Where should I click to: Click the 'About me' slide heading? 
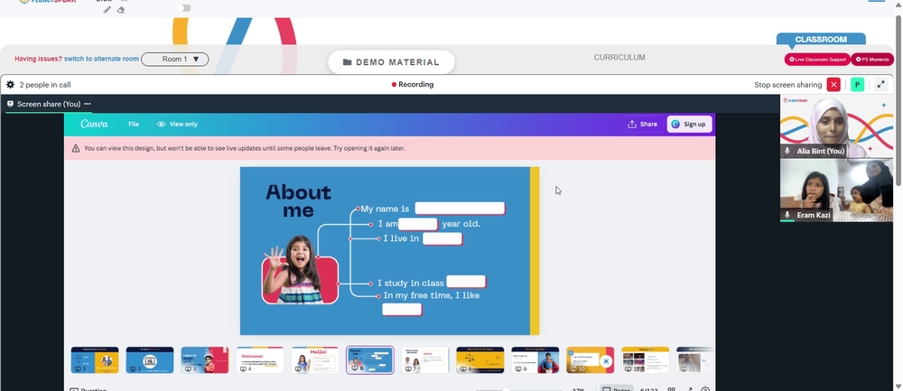click(x=298, y=200)
